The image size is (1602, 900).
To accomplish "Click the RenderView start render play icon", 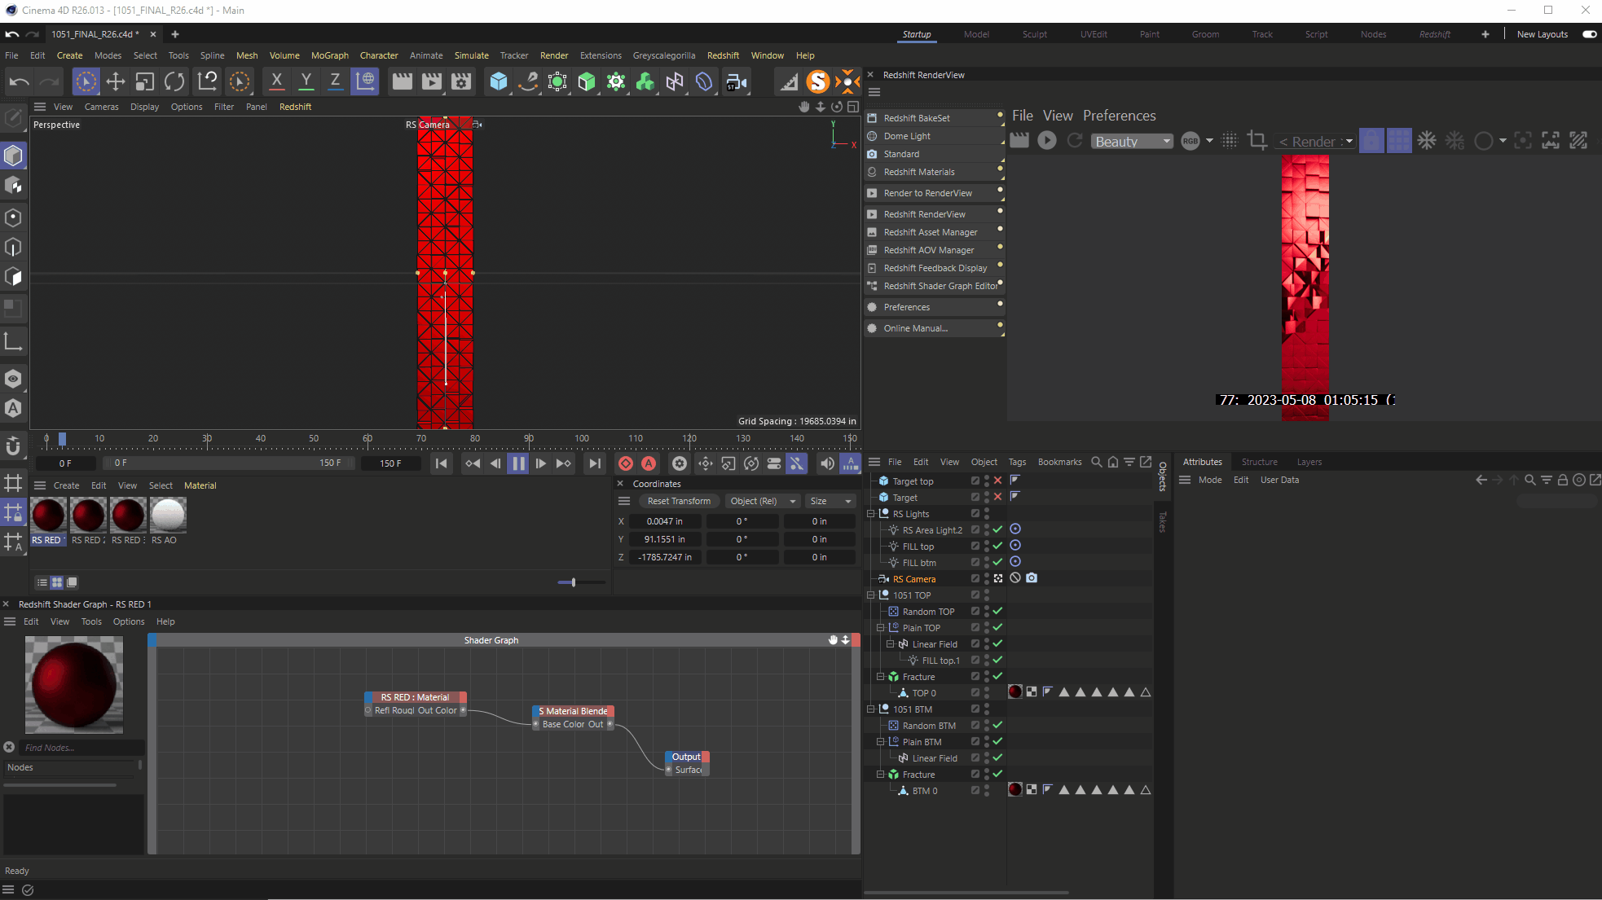I will point(1047,141).
